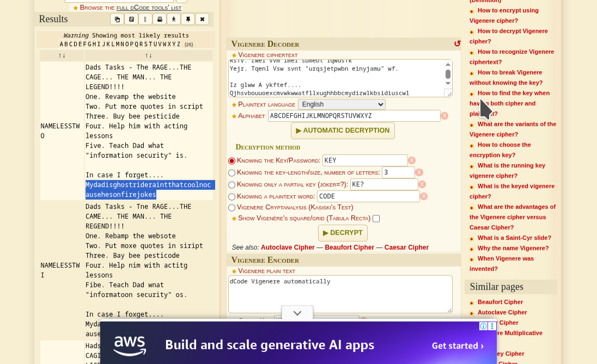Click the ciphertext textarea resize handle
This screenshot has width=597, height=364.
(449, 94)
